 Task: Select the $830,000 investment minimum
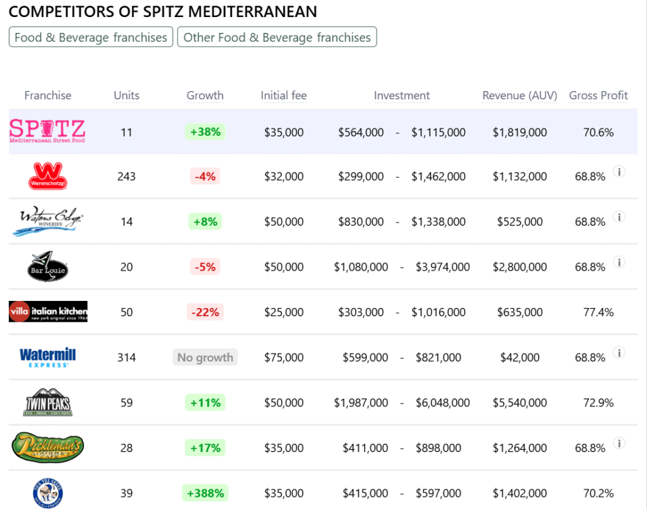tap(361, 221)
